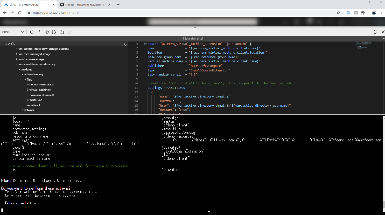Select the 4-join-domain.tf editor title
This screenshot has width=385, height=215.
[192, 39]
